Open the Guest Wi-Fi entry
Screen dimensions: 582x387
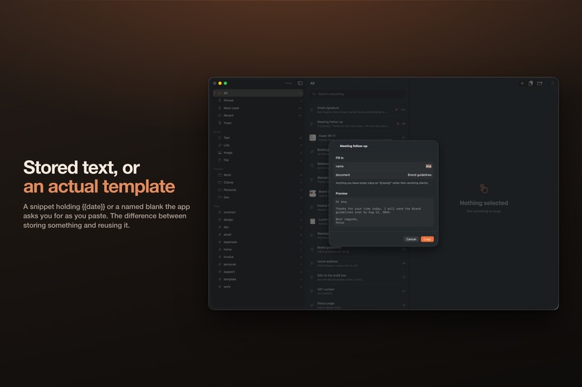(357, 138)
